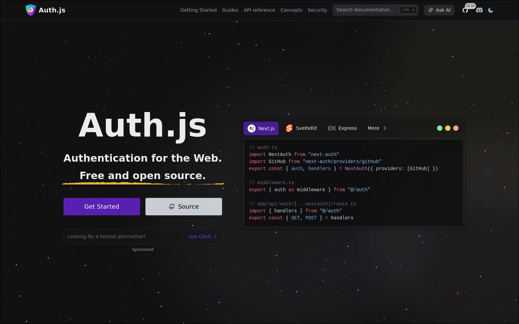The image size is (519, 324).
Task: Expand the More frameworks menu
Action: (377, 128)
